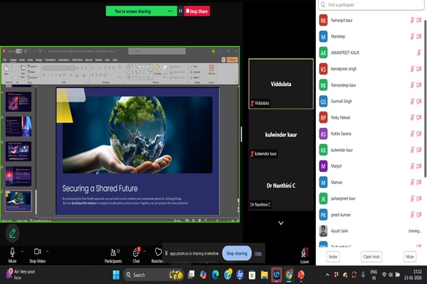The width and height of the screenshot is (427, 284).
Task: Click the Find a participant search field
Action: [x=370, y=5]
